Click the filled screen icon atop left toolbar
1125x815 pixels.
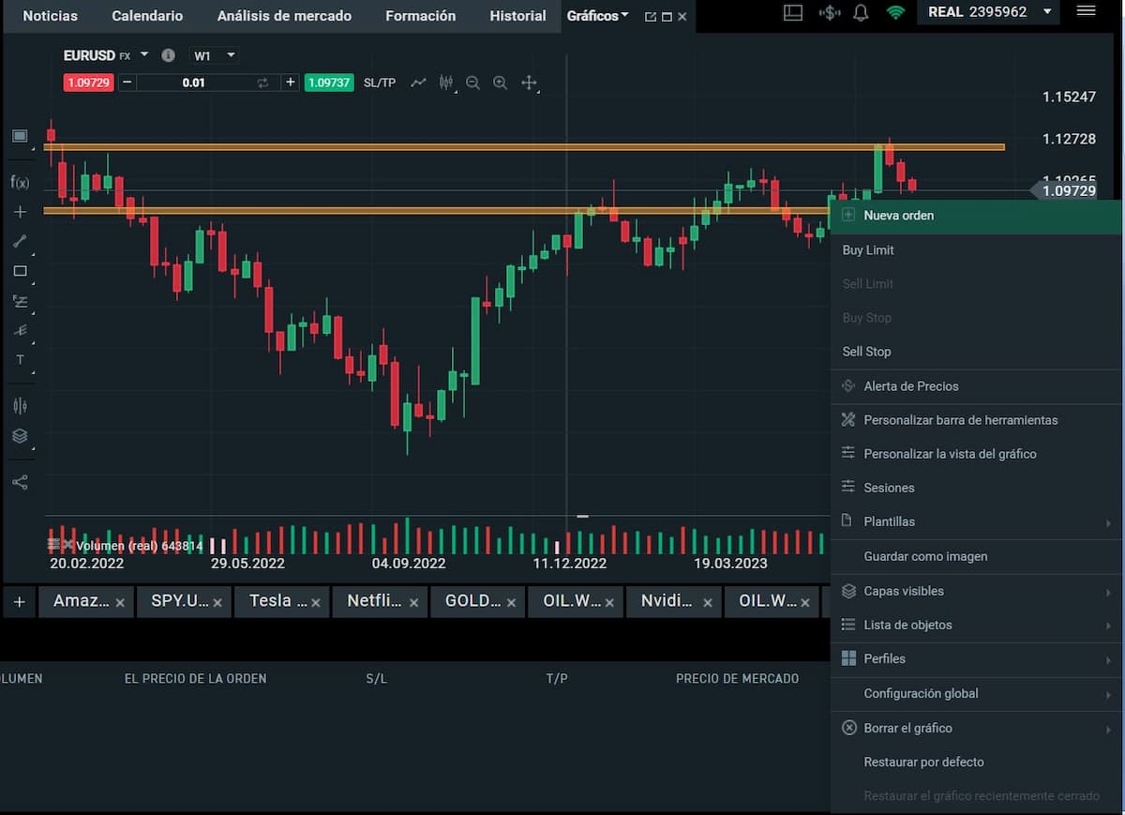tap(20, 136)
